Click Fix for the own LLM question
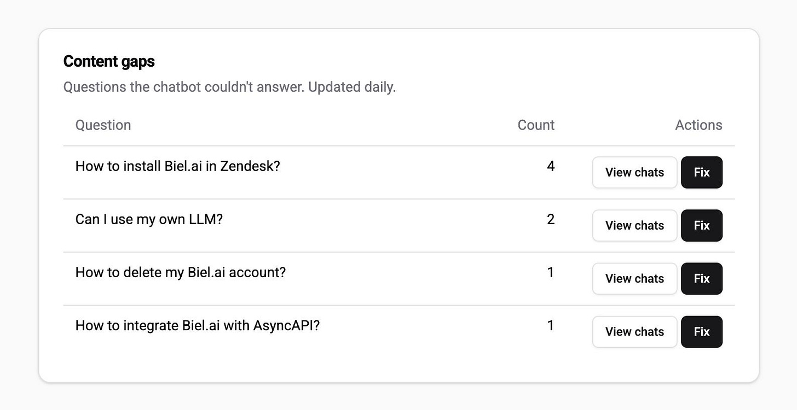The image size is (797, 410). pyautogui.click(x=701, y=225)
